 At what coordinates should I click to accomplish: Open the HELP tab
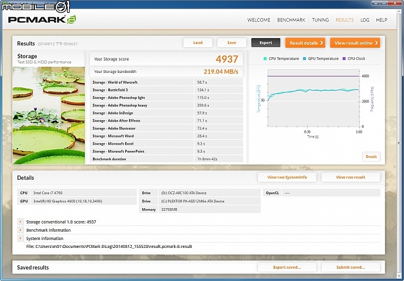click(x=382, y=20)
